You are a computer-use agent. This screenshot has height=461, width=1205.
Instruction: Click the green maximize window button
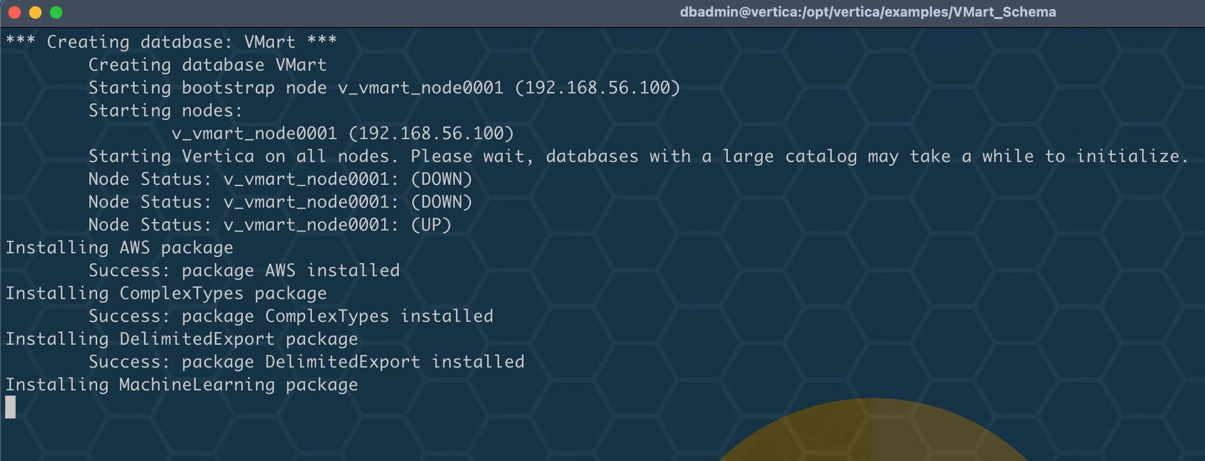click(56, 12)
